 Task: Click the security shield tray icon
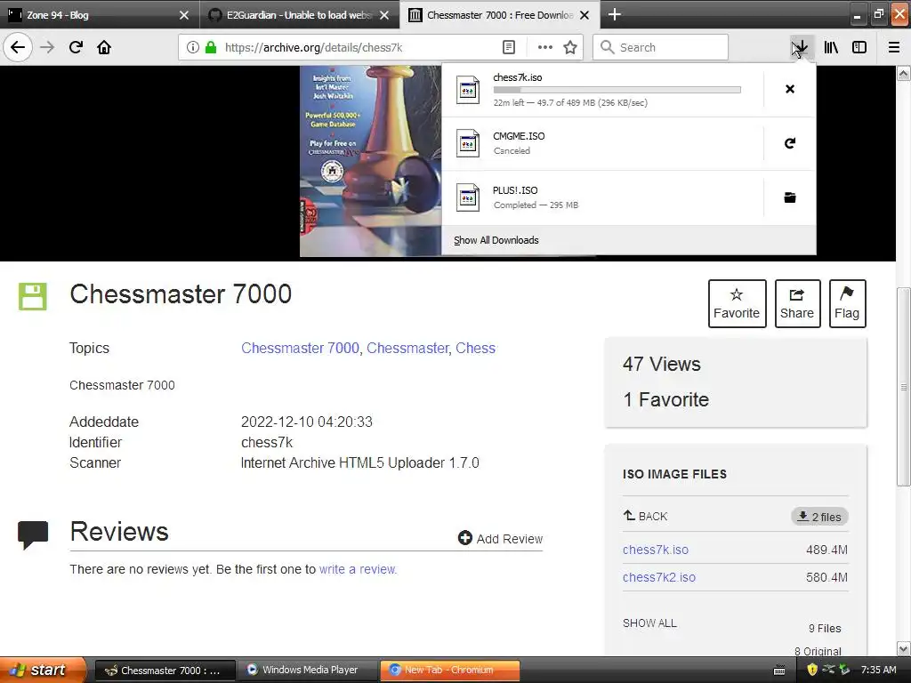(812, 670)
